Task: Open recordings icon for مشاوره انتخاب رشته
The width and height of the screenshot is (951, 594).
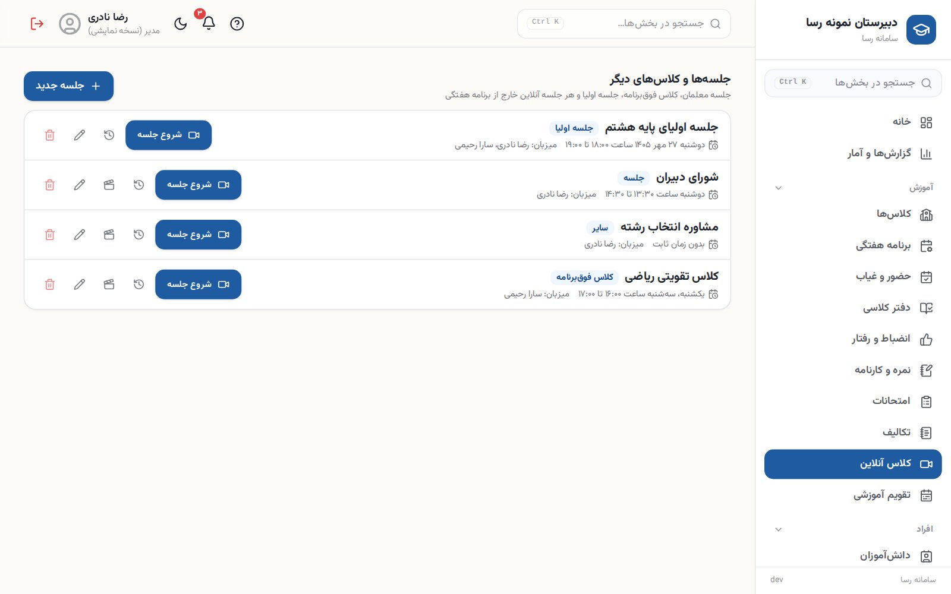Action: (x=109, y=235)
